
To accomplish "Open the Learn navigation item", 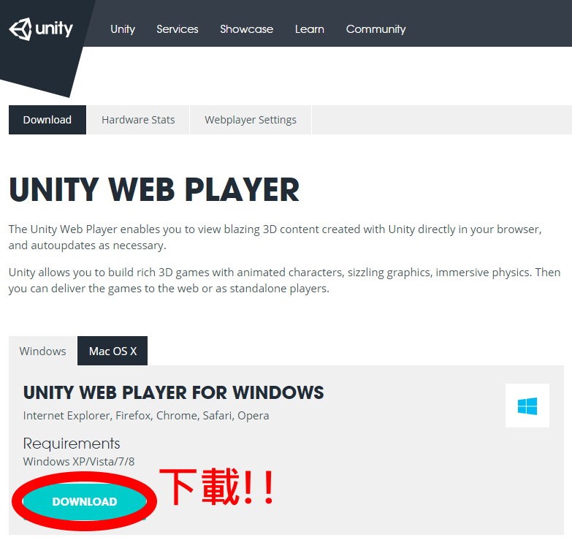I will pos(309,29).
